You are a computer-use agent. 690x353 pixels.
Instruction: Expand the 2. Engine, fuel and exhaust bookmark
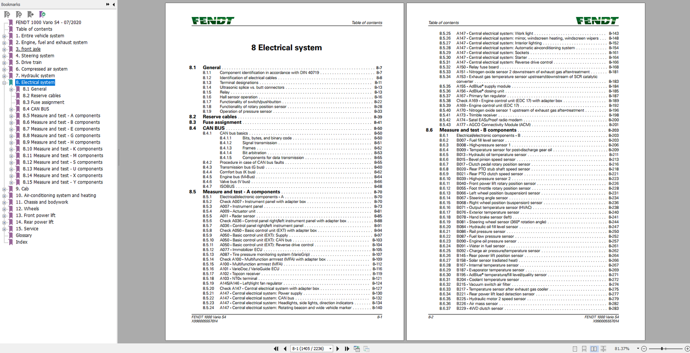point(4,42)
